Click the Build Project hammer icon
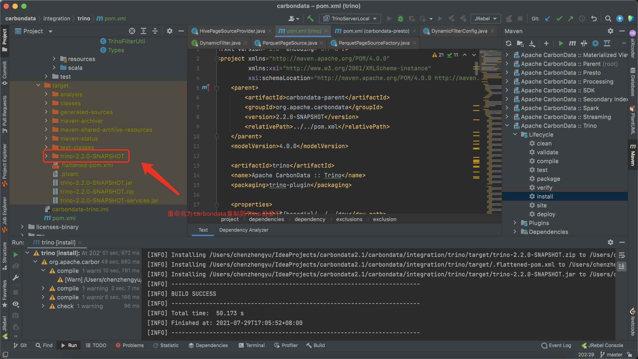This screenshot has height=359, width=638. [x=310, y=18]
